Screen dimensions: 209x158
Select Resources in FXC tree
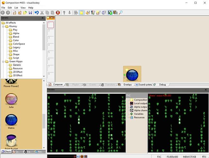pyautogui.click(x=137, y=118)
